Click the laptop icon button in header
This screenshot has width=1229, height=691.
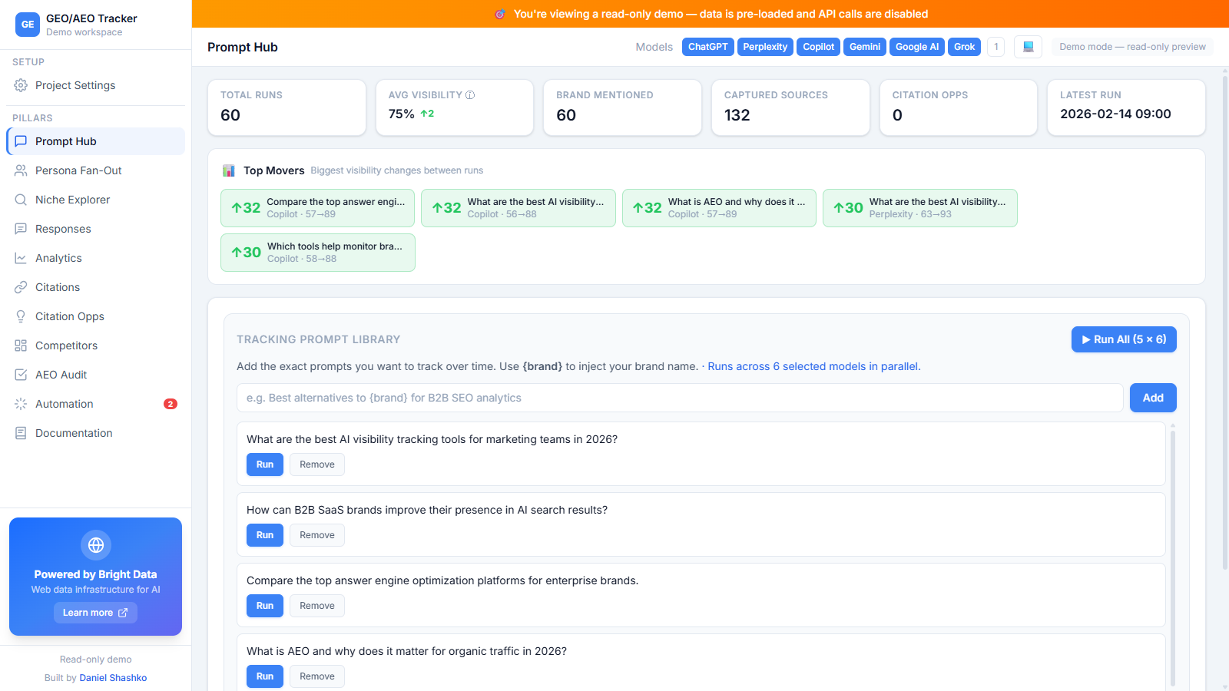[x=1028, y=47]
